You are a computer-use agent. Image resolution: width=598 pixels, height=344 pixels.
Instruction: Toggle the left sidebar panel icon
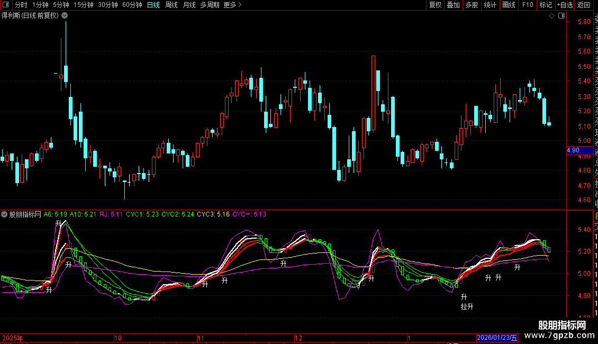[x=6, y=5]
